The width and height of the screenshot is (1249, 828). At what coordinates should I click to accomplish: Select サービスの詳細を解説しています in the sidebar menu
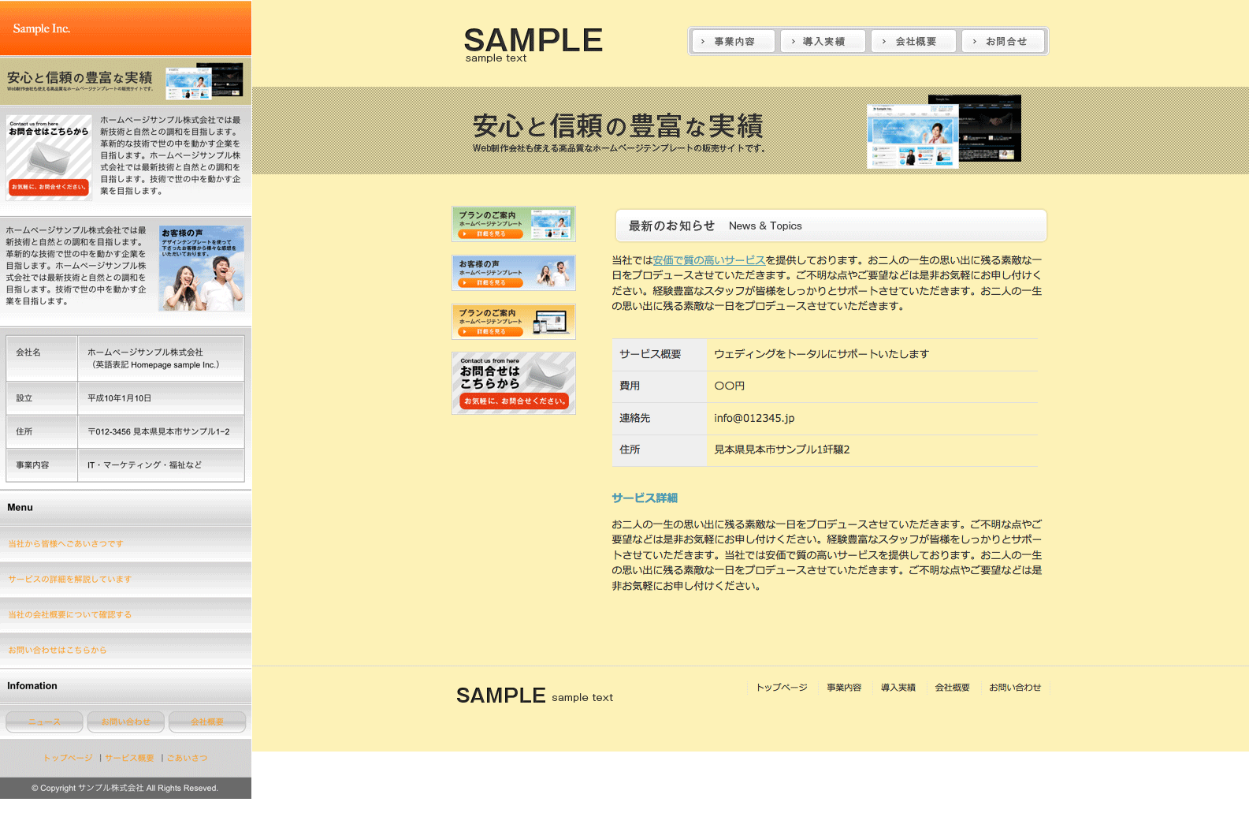point(70,580)
